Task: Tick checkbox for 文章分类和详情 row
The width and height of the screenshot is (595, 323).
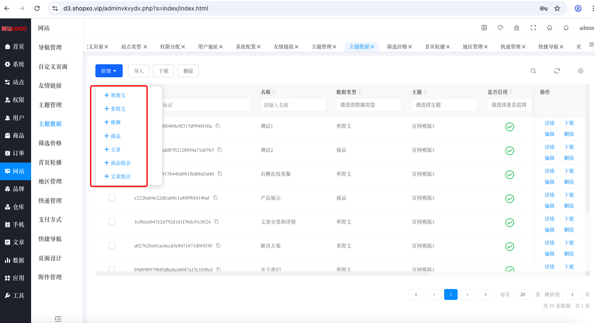Action: 112,221
